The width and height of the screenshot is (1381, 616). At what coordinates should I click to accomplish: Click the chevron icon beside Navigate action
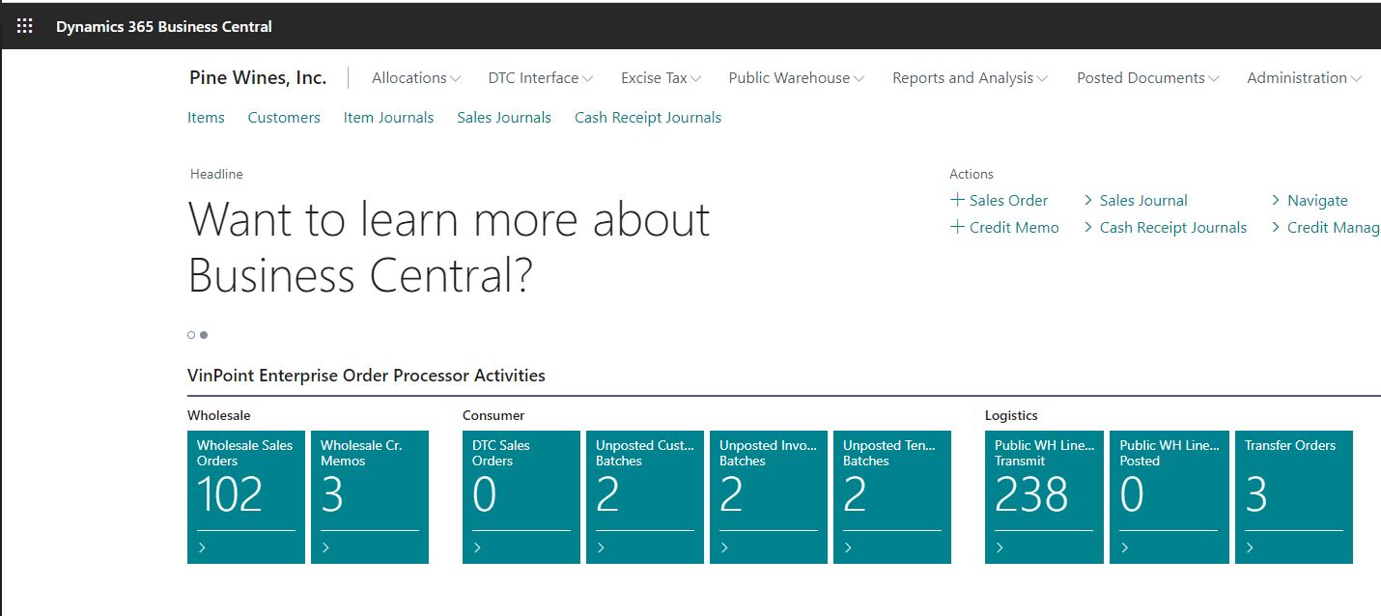(x=1276, y=200)
